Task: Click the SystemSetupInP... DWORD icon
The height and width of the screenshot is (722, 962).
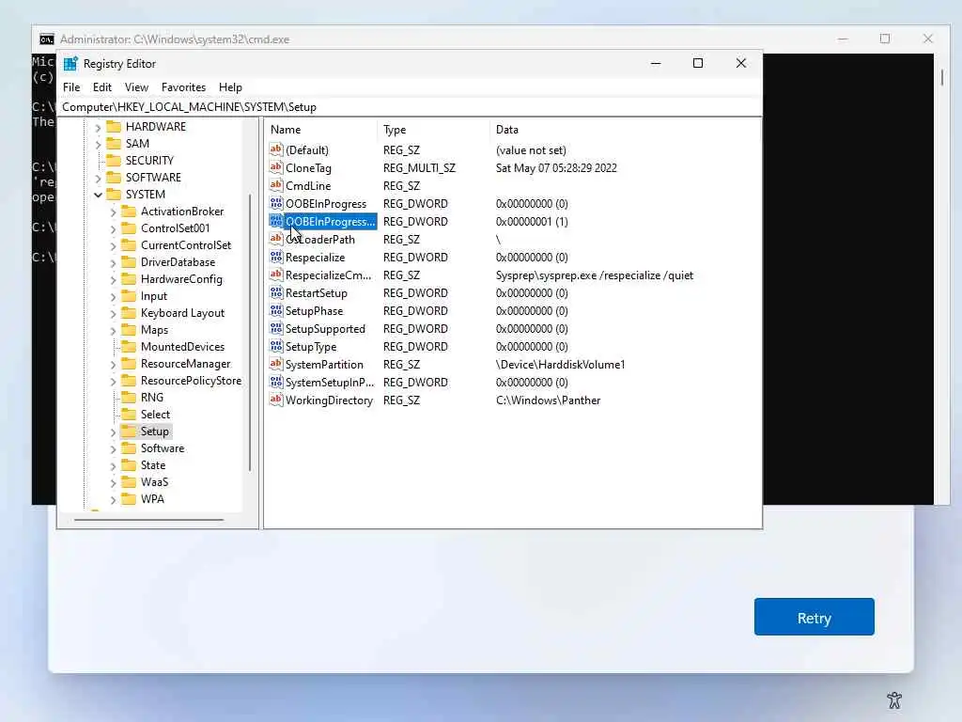Action: pyautogui.click(x=276, y=382)
